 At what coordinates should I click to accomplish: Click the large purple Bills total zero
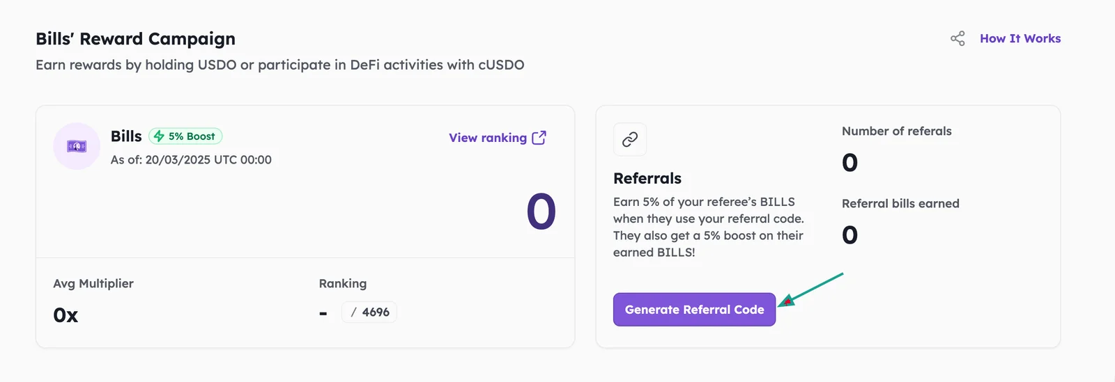[x=541, y=212]
